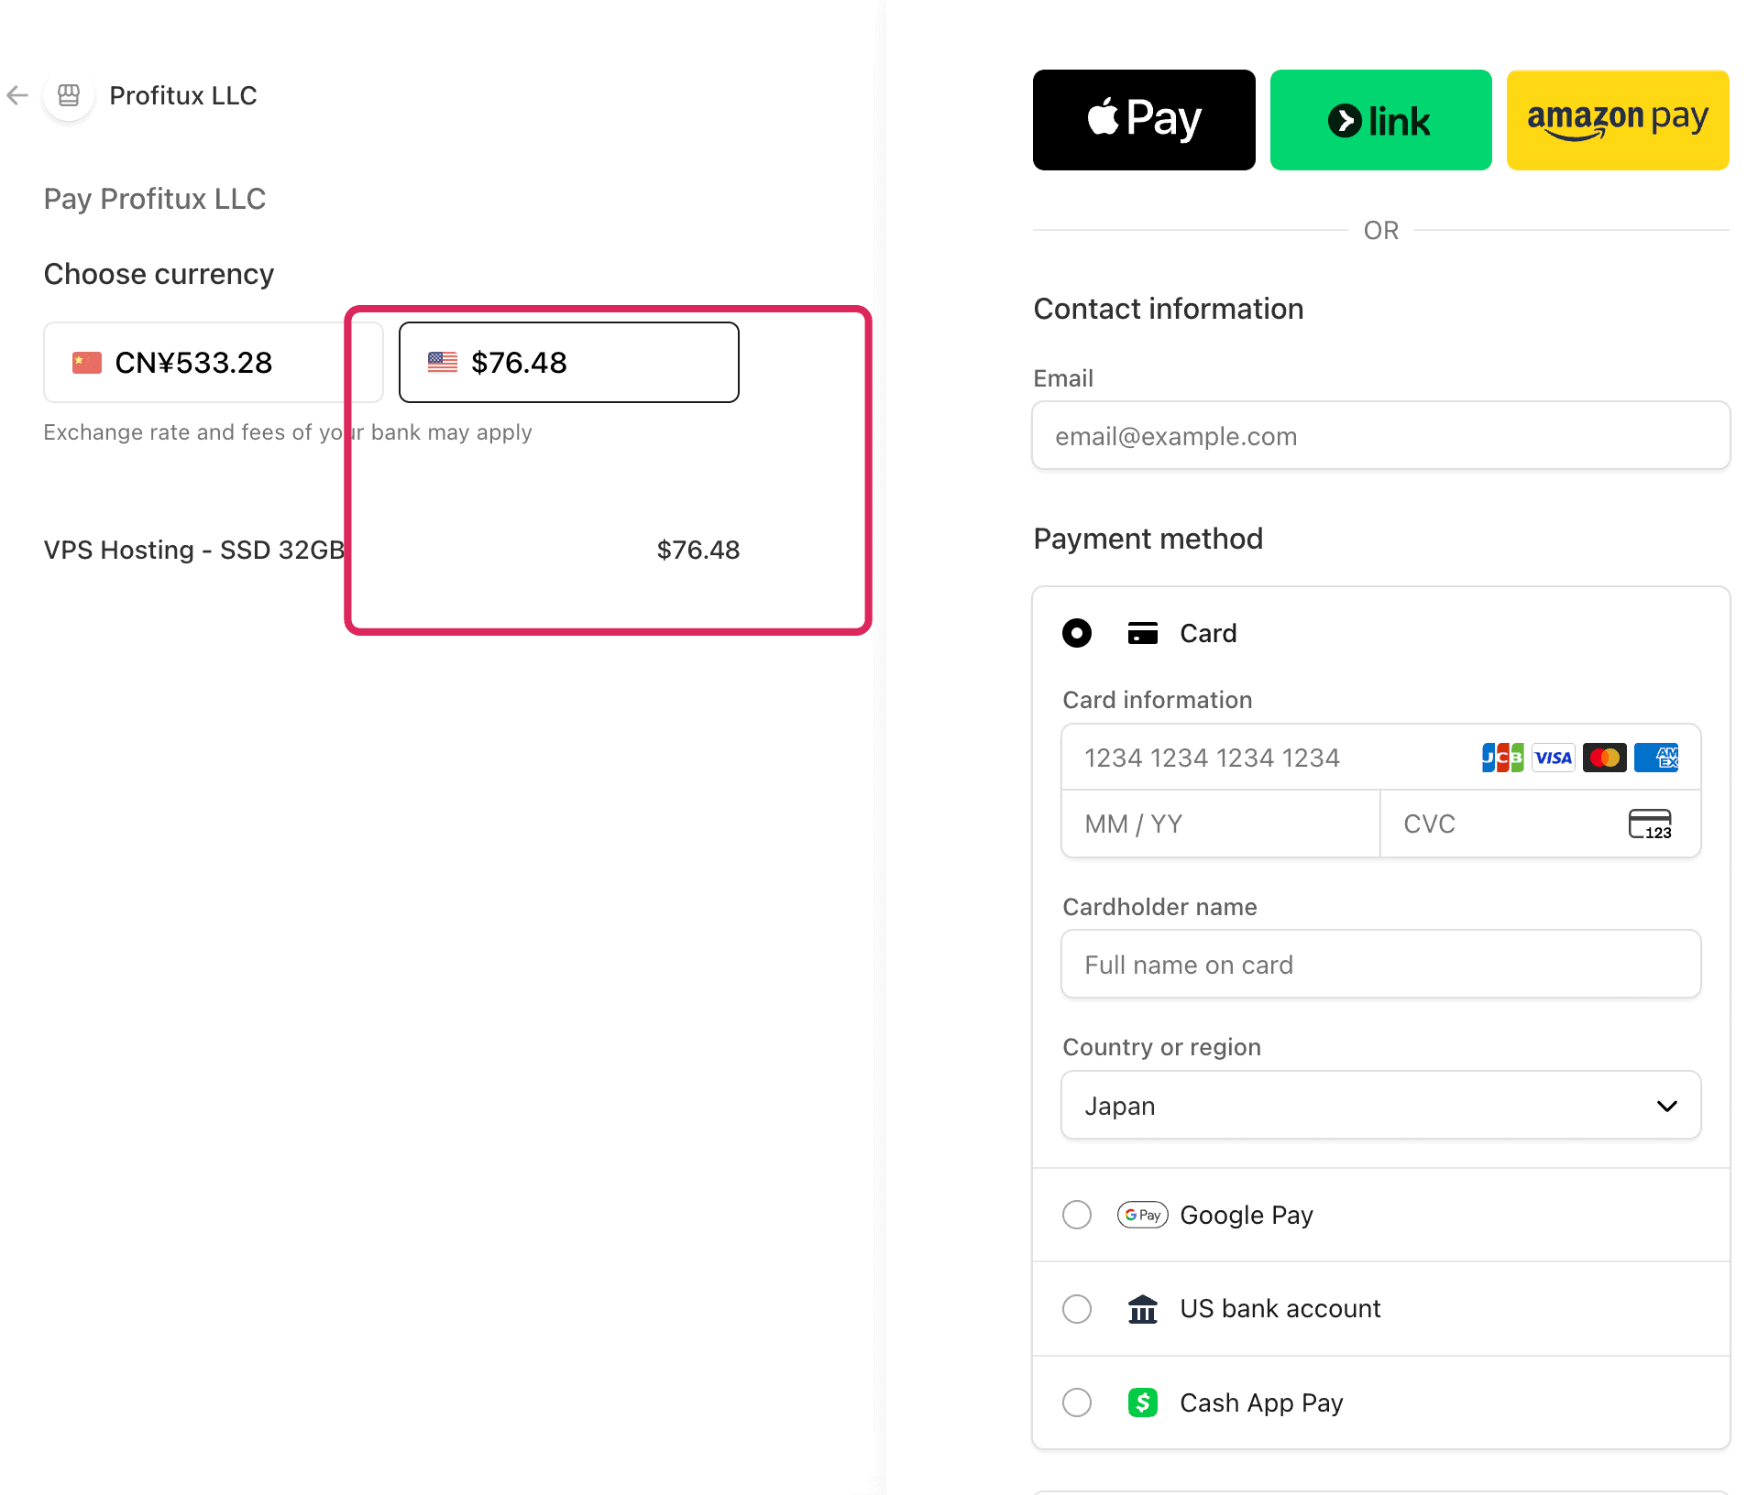The width and height of the screenshot is (1747, 1495).
Task: Click the Chinese flag icon
Action: [x=87, y=363]
